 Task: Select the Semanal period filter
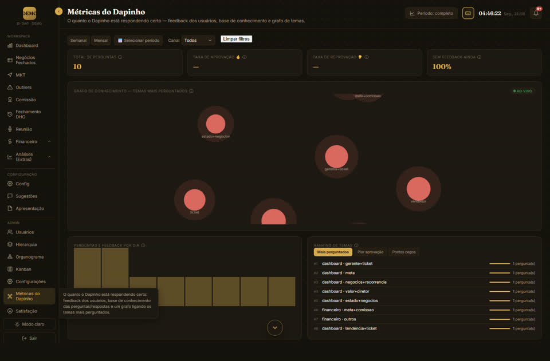point(78,40)
